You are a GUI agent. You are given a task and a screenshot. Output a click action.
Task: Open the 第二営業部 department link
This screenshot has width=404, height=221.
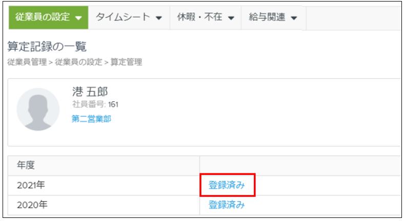click(91, 119)
